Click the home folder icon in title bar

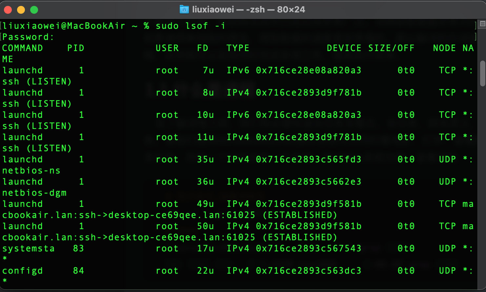(184, 9)
